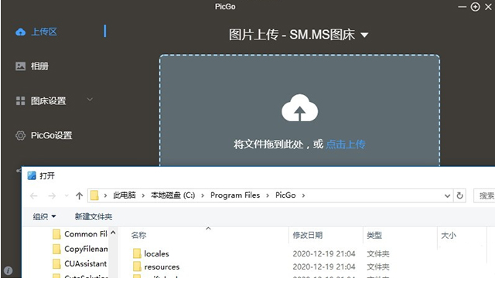The height and width of the screenshot is (292, 495).
Task: Click 新建文件夹 new folder button
Action: tap(94, 216)
